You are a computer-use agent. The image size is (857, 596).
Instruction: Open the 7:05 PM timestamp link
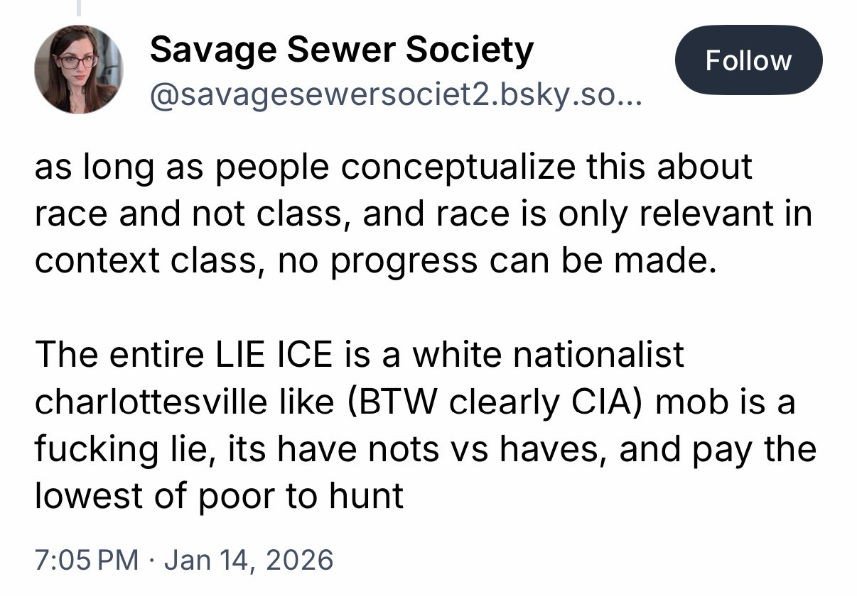[86, 560]
